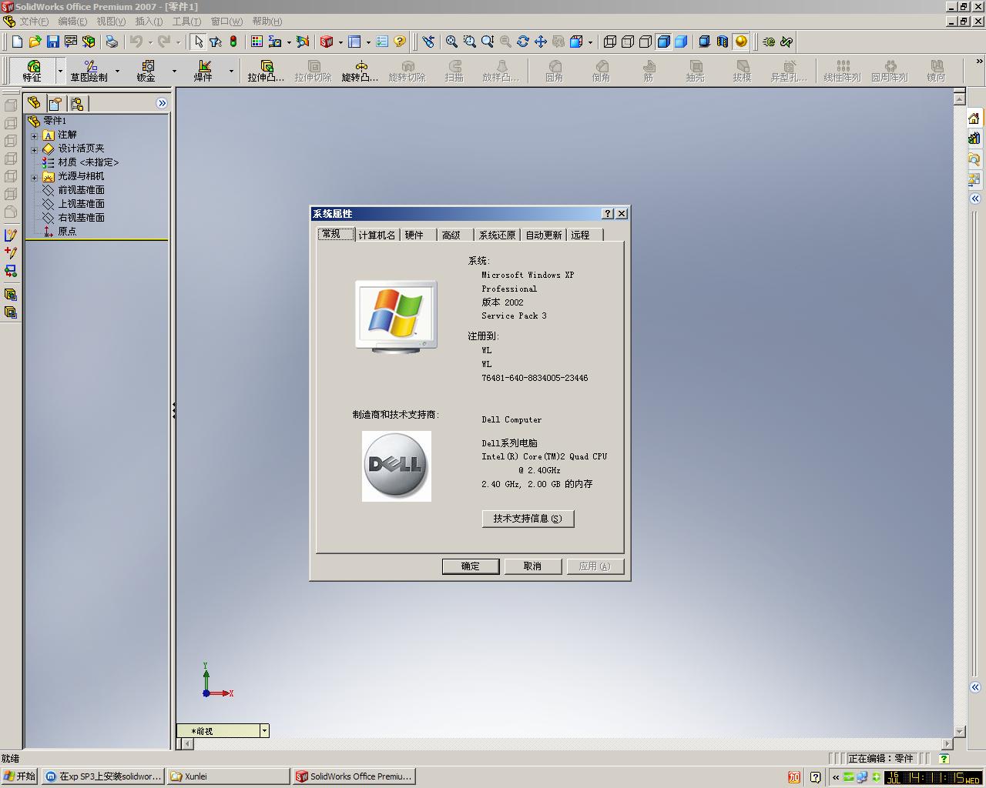
Task: Open the 线性阵列 (Linear Pattern) tool
Action: point(842,71)
